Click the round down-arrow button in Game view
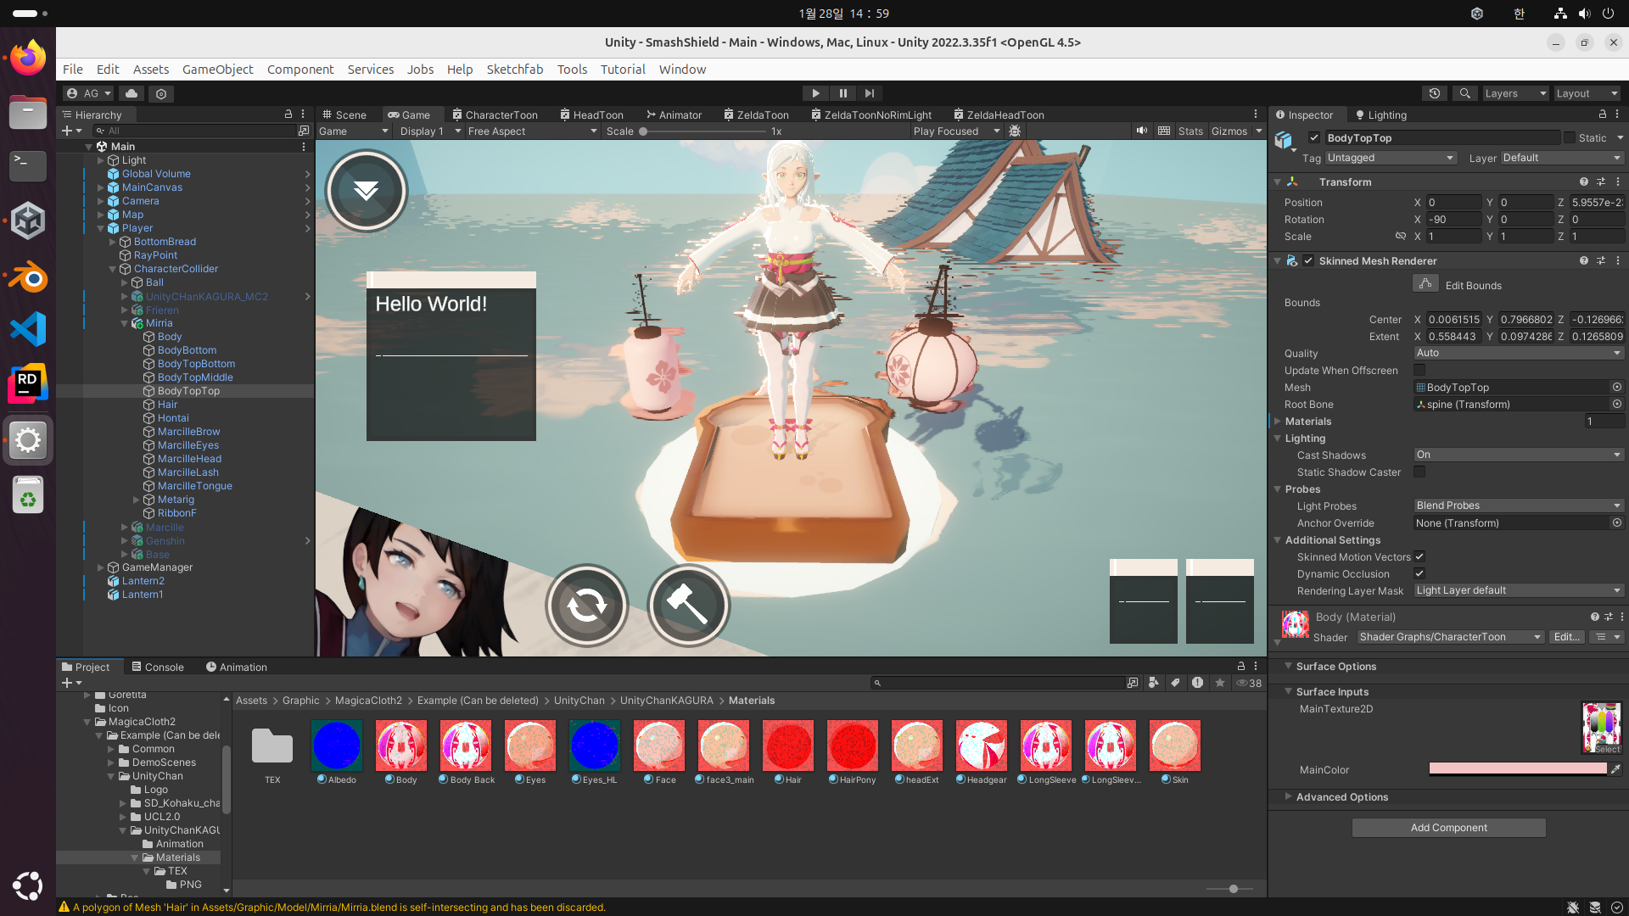This screenshot has width=1629, height=916. (x=367, y=191)
